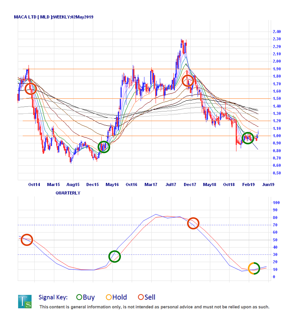Viewport: 295px width, 324px height.
Task: Click the 'Hold' text in legend
Action: tap(120, 297)
